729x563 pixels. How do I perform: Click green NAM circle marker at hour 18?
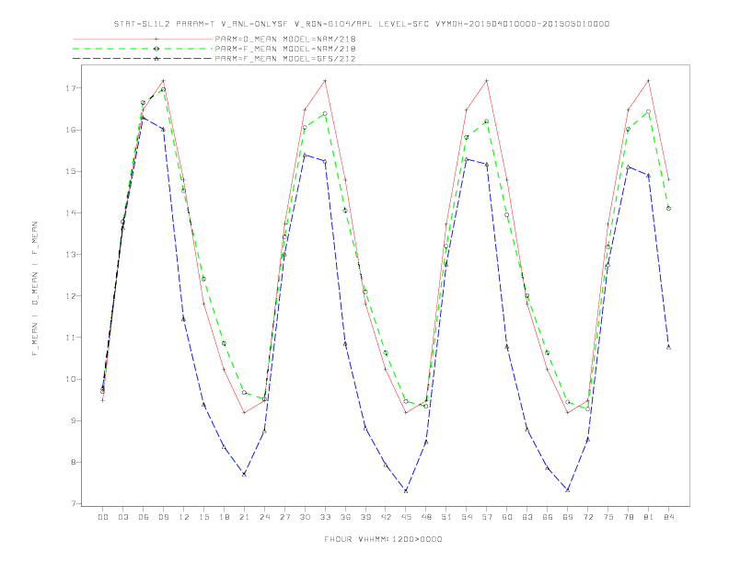click(224, 343)
